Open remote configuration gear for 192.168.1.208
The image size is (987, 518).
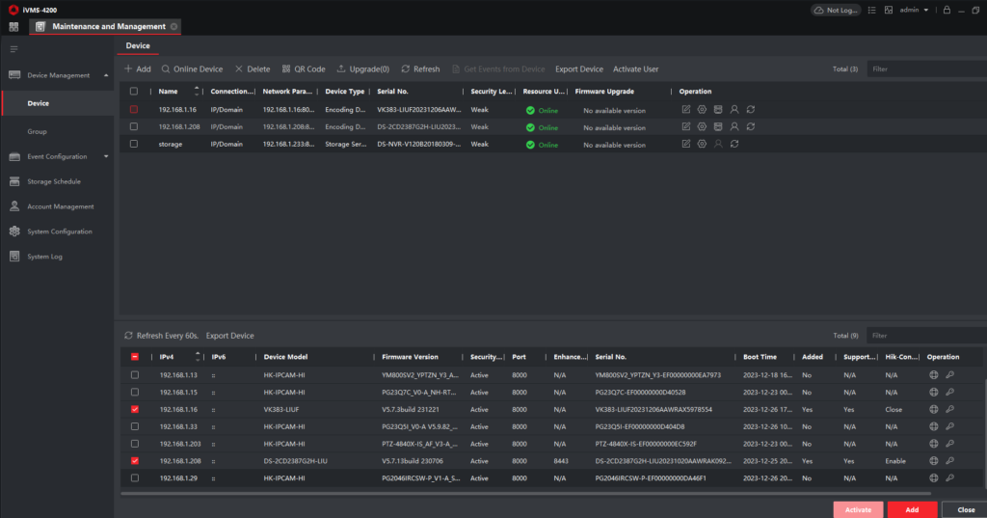pyautogui.click(x=702, y=126)
